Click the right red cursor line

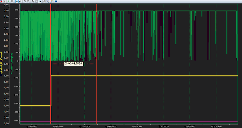(97, 64)
